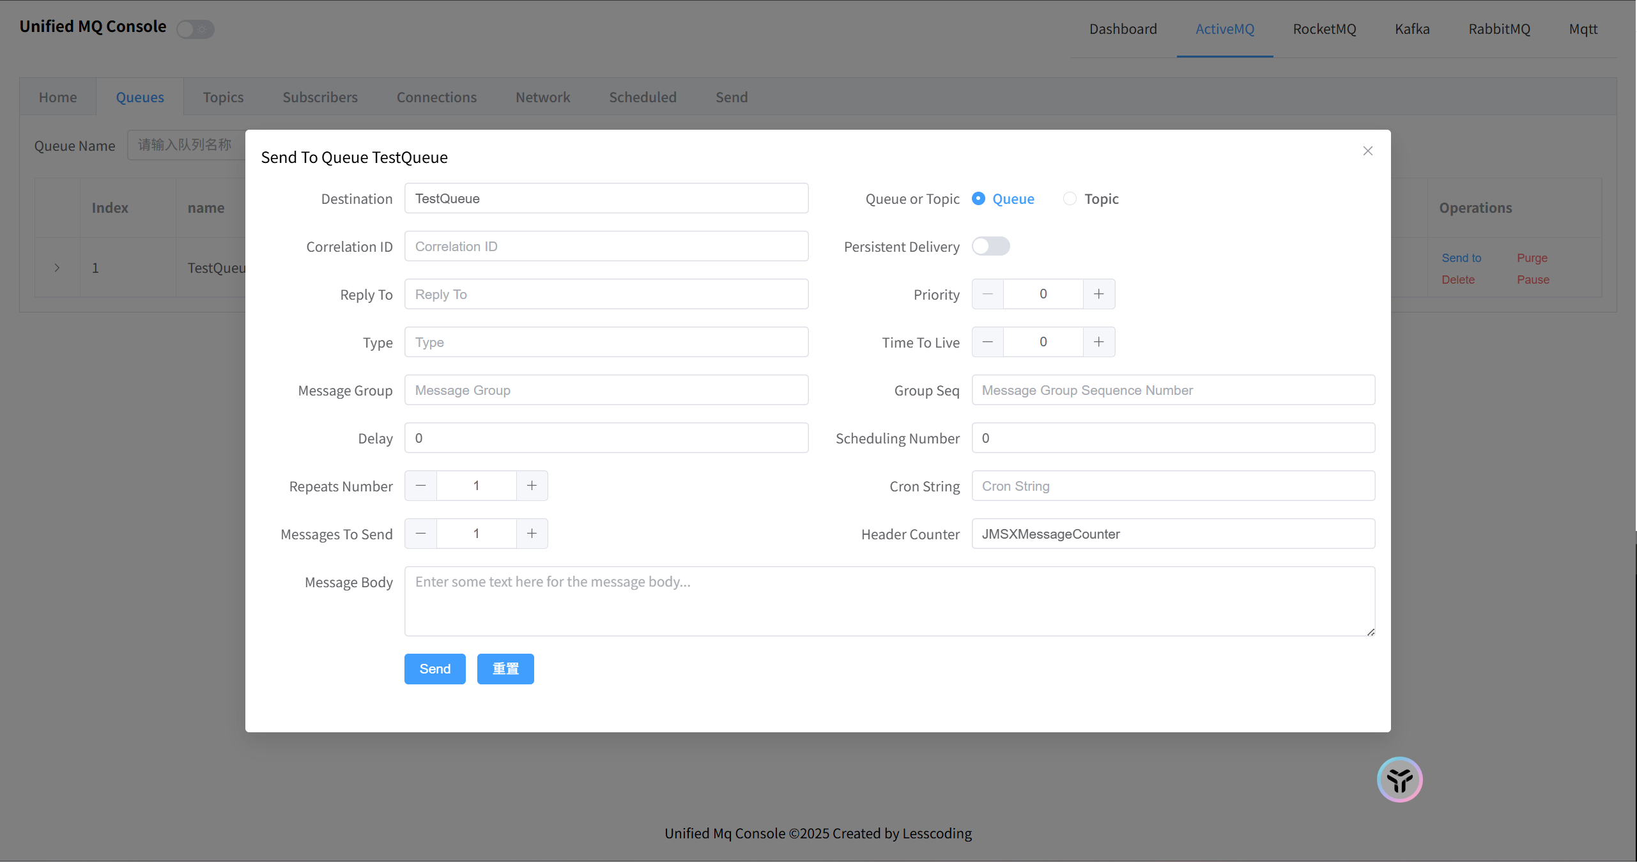The height and width of the screenshot is (862, 1637).
Task: Increase Priority with the plus icon
Action: pos(1098,294)
